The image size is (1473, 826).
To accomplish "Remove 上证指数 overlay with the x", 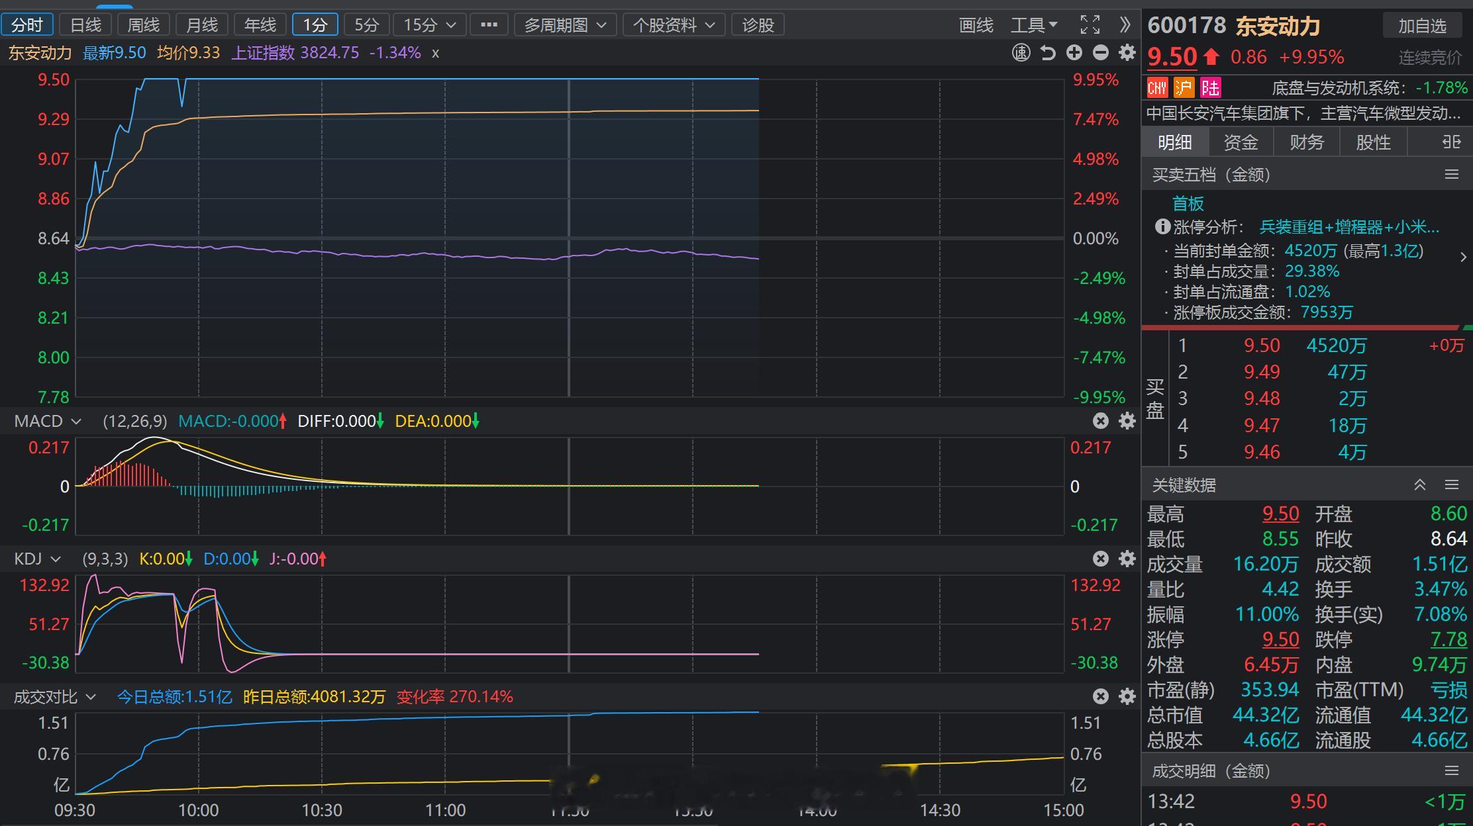I will [x=435, y=53].
